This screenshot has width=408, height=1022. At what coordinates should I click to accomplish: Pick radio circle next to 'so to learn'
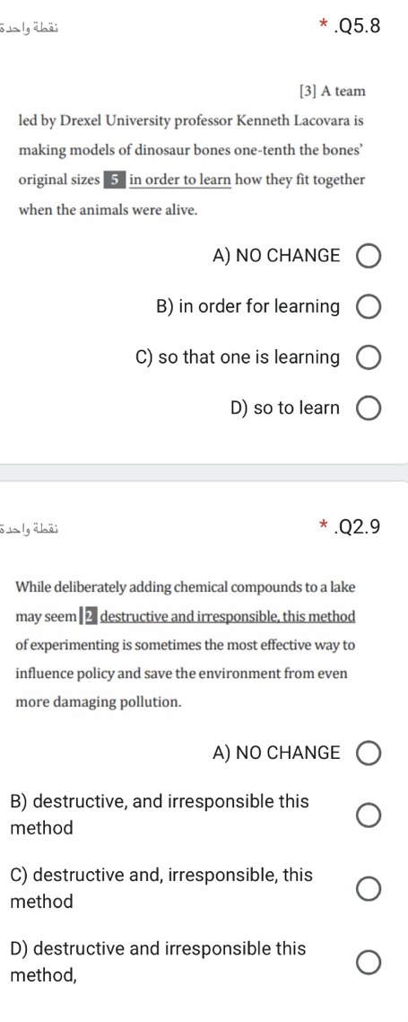(x=369, y=409)
